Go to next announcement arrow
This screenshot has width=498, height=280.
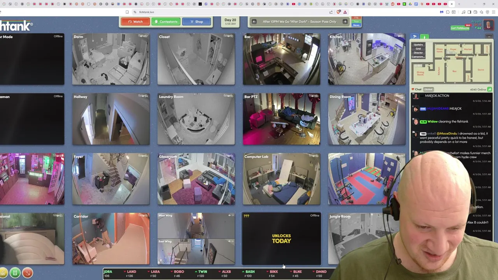pos(345,22)
